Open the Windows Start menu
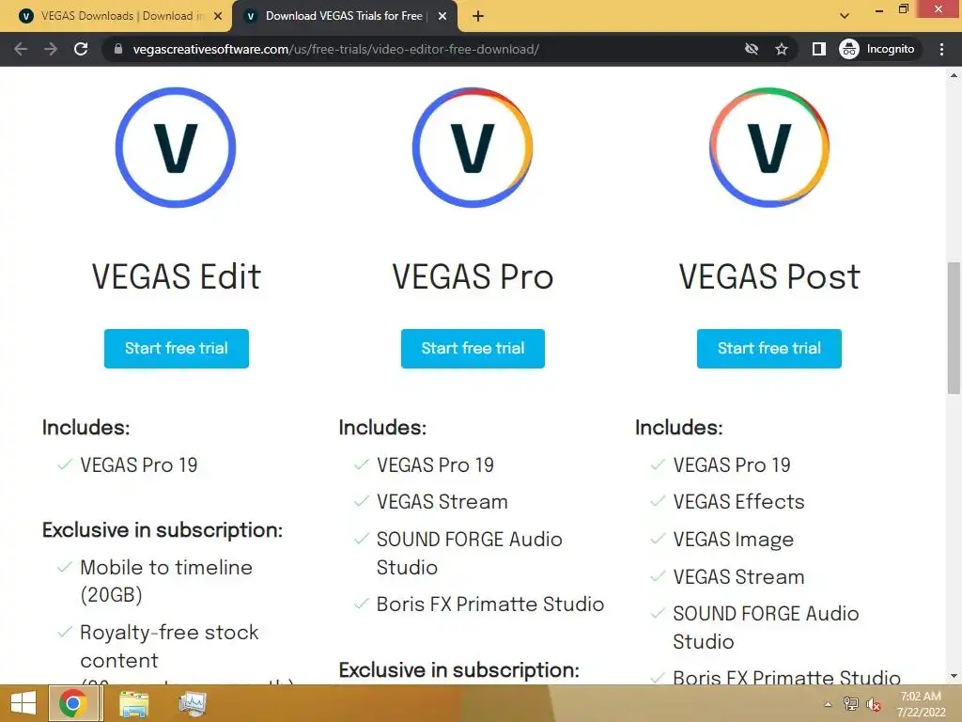This screenshot has width=962, height=722. (x=23, y=703)
